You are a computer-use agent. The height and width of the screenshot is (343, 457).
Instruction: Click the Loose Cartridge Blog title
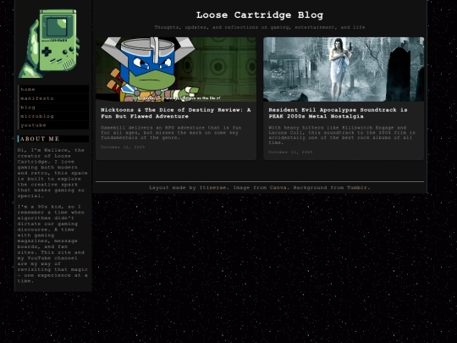[x=260, y=15]
